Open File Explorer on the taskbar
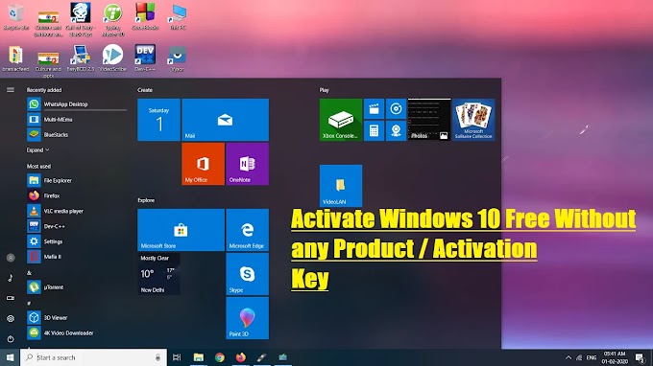Viewport: 653px width, 366px height. [199, 357]
